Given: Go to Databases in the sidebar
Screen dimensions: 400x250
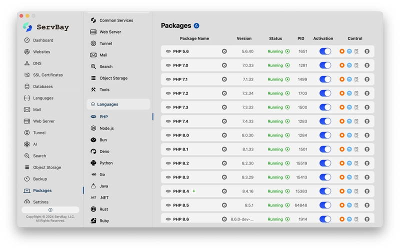Looking at the screenshot, I should [x=43, y=86].
